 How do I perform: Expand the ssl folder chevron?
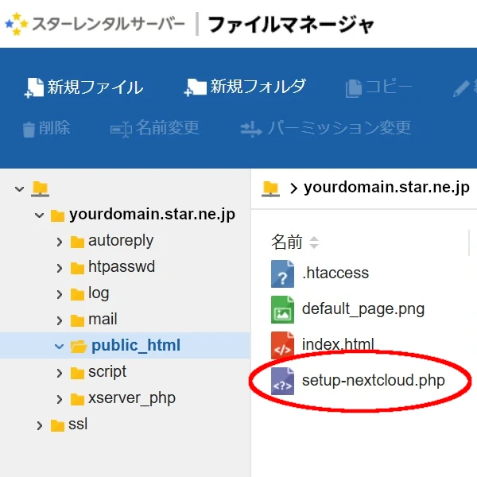click(x=39, y=425)
